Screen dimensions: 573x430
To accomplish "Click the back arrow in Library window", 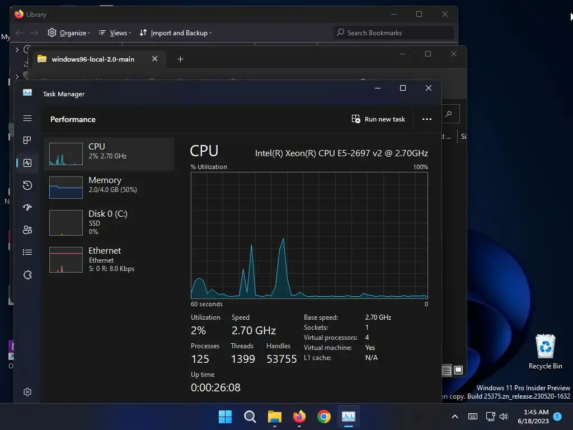I will pos(20,33).
